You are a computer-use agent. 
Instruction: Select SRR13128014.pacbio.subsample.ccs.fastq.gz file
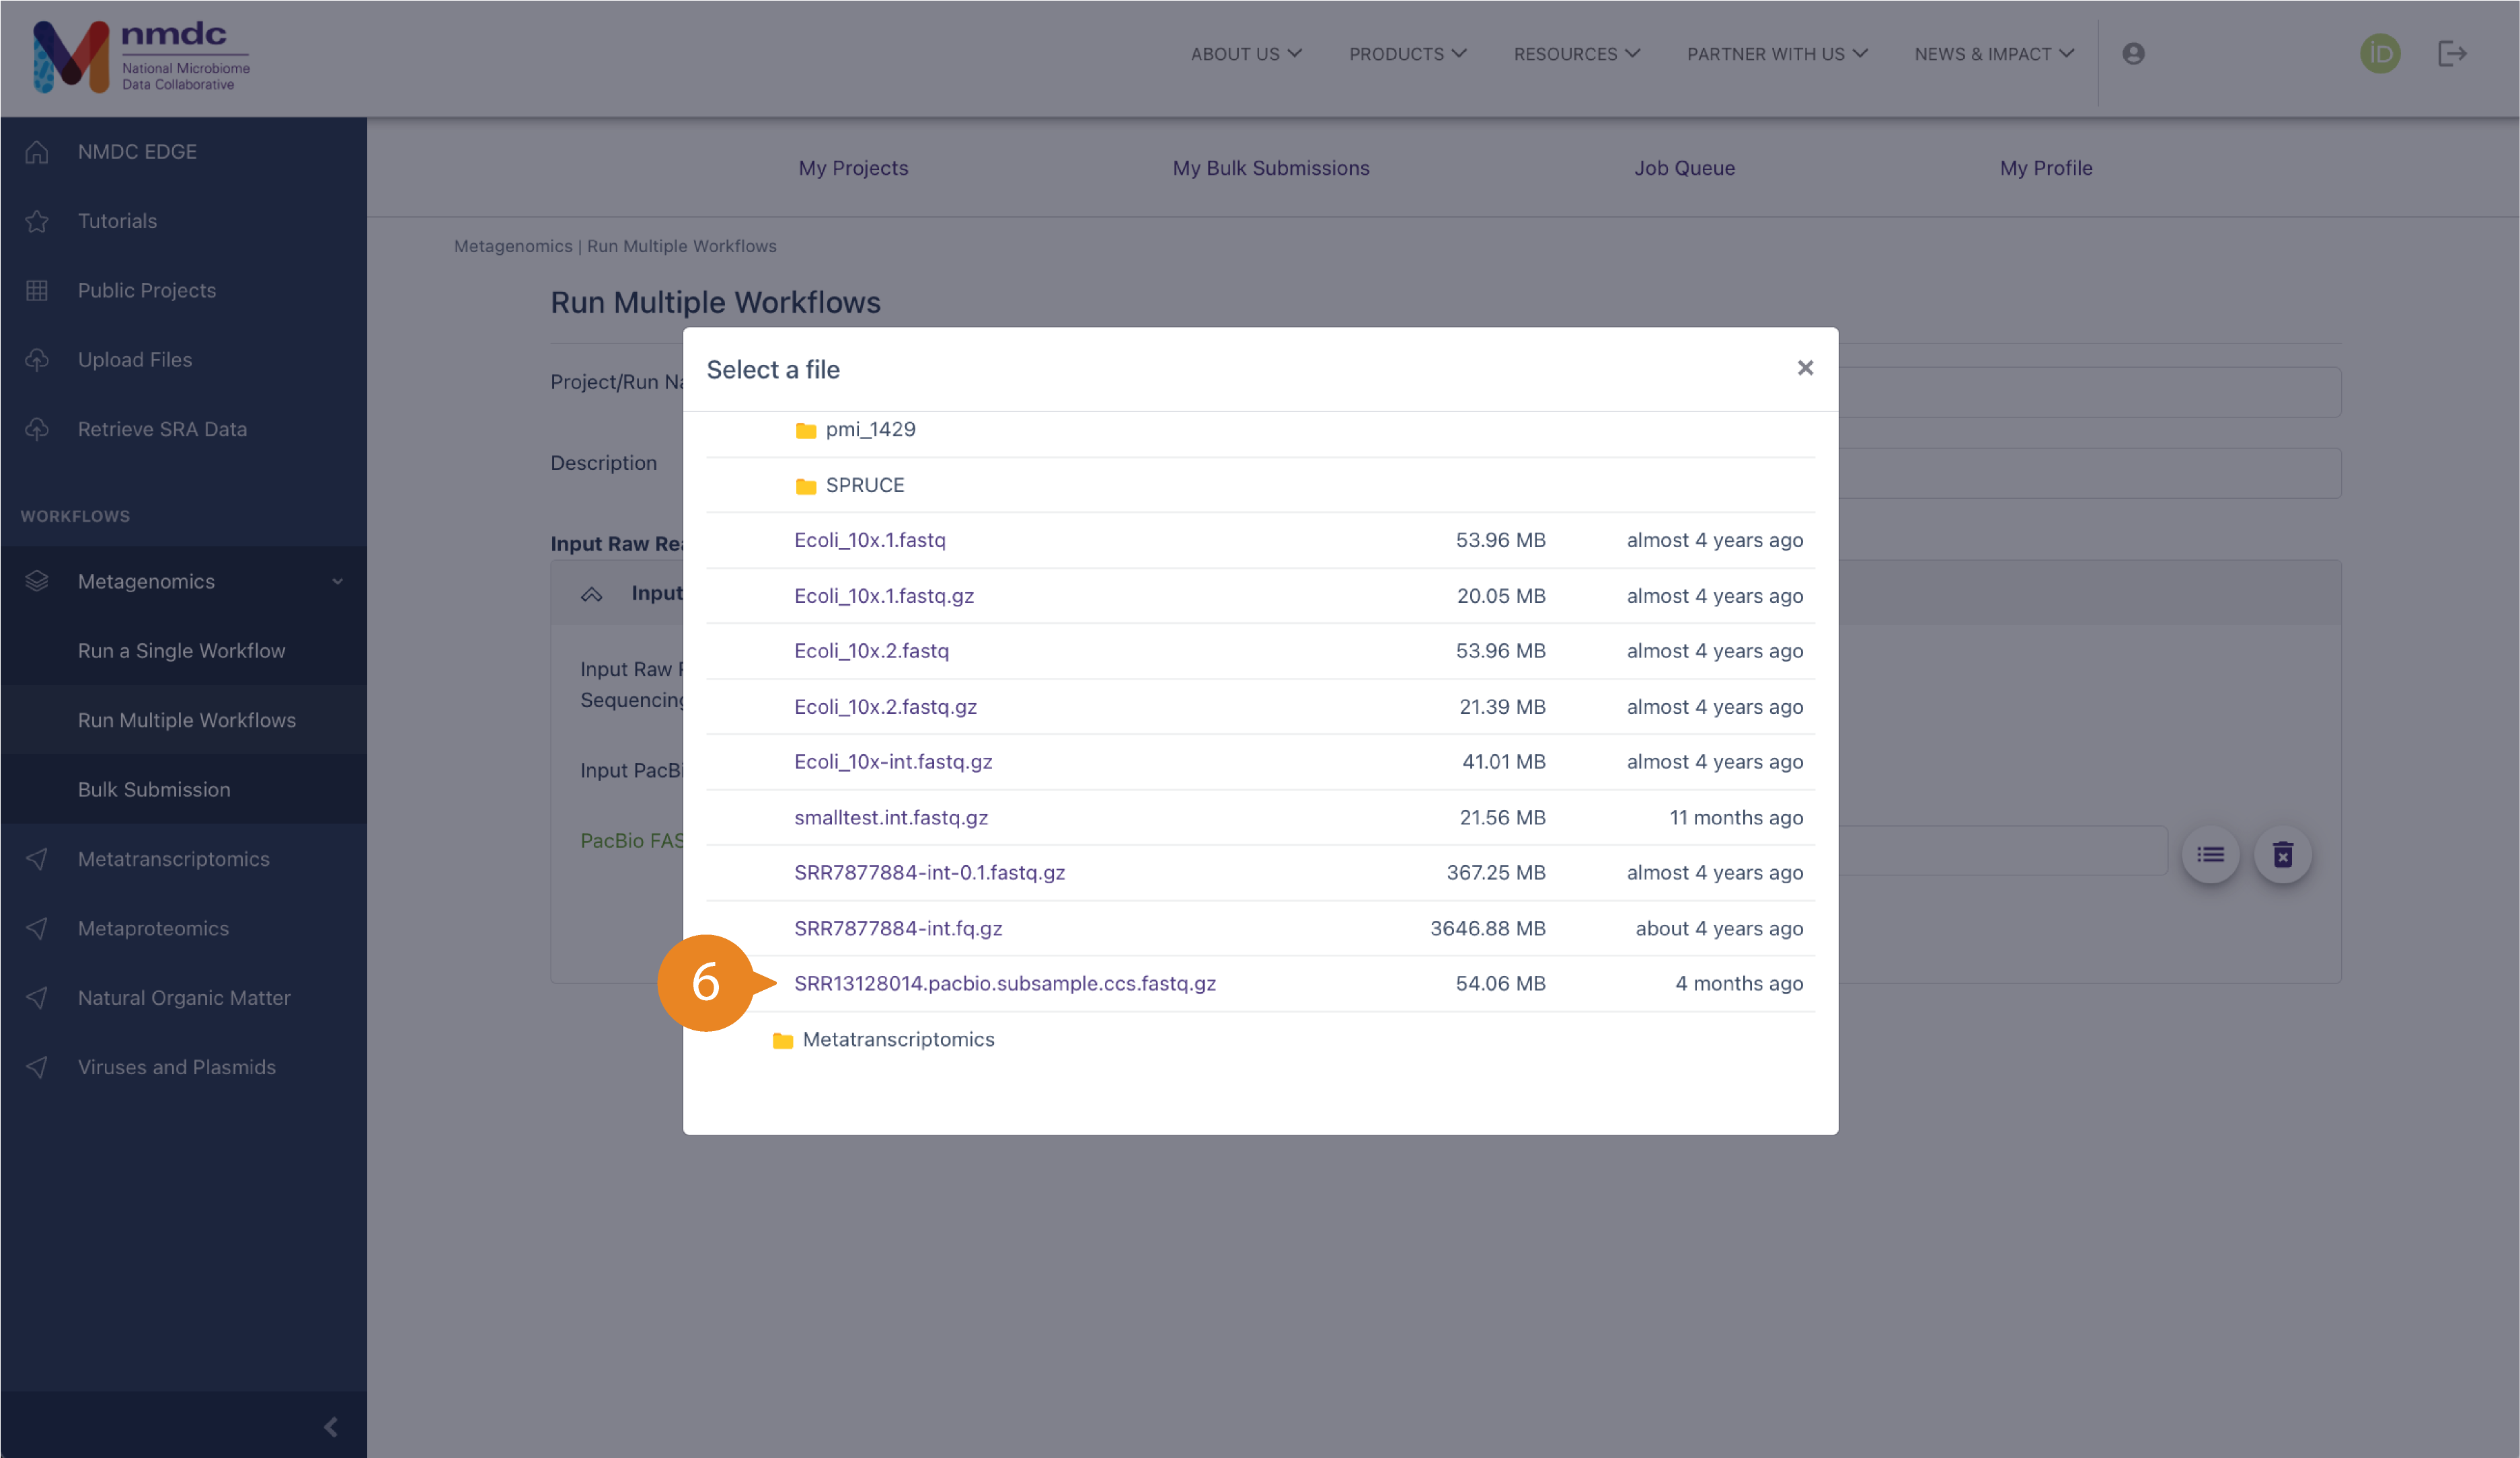pyautogui.click(x=1004, y=984)
